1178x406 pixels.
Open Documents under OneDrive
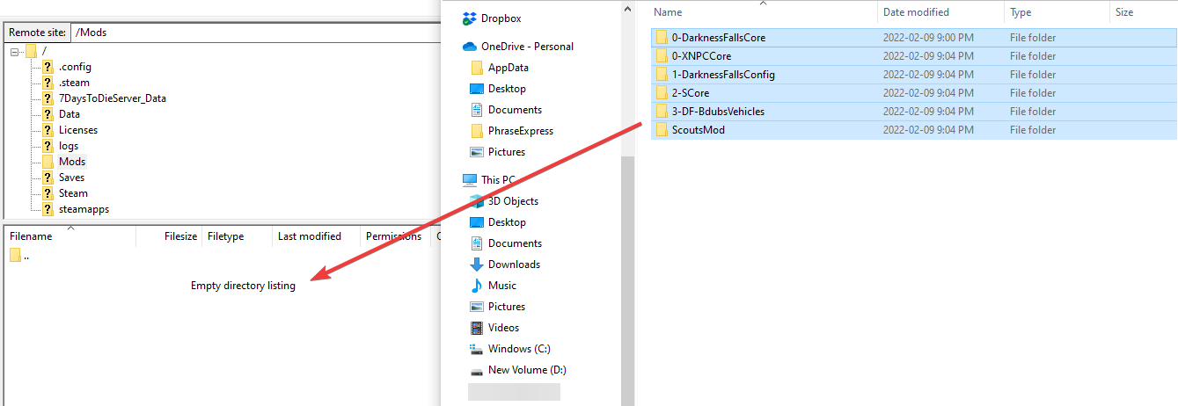click(x=515, y=110)
